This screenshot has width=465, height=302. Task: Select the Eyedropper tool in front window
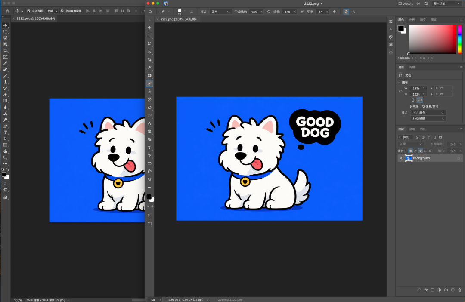coord(149,68)
